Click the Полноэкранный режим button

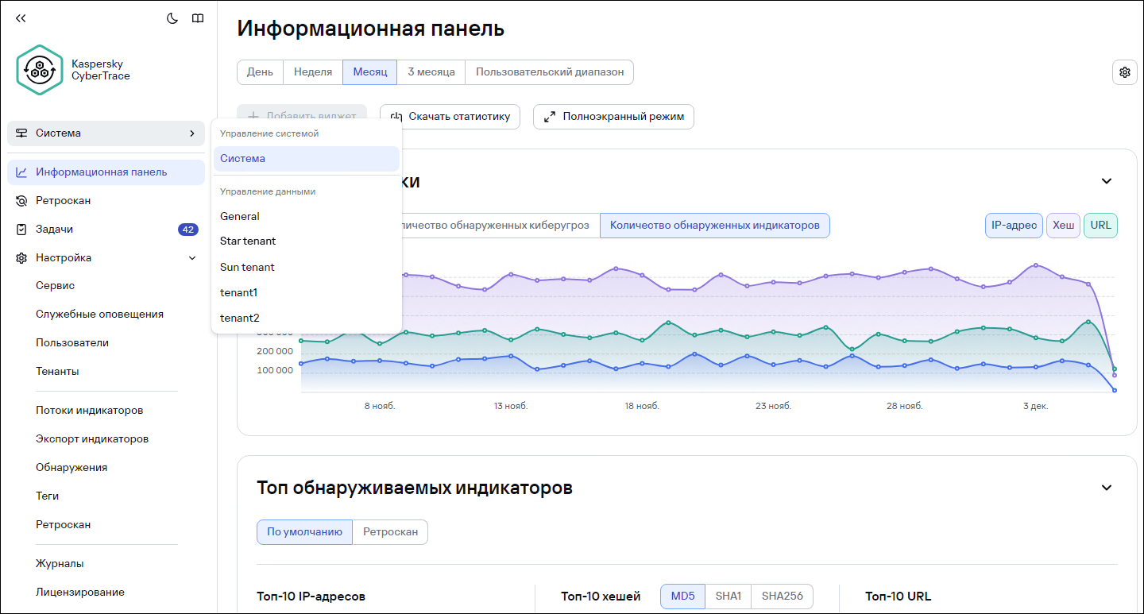613,117
